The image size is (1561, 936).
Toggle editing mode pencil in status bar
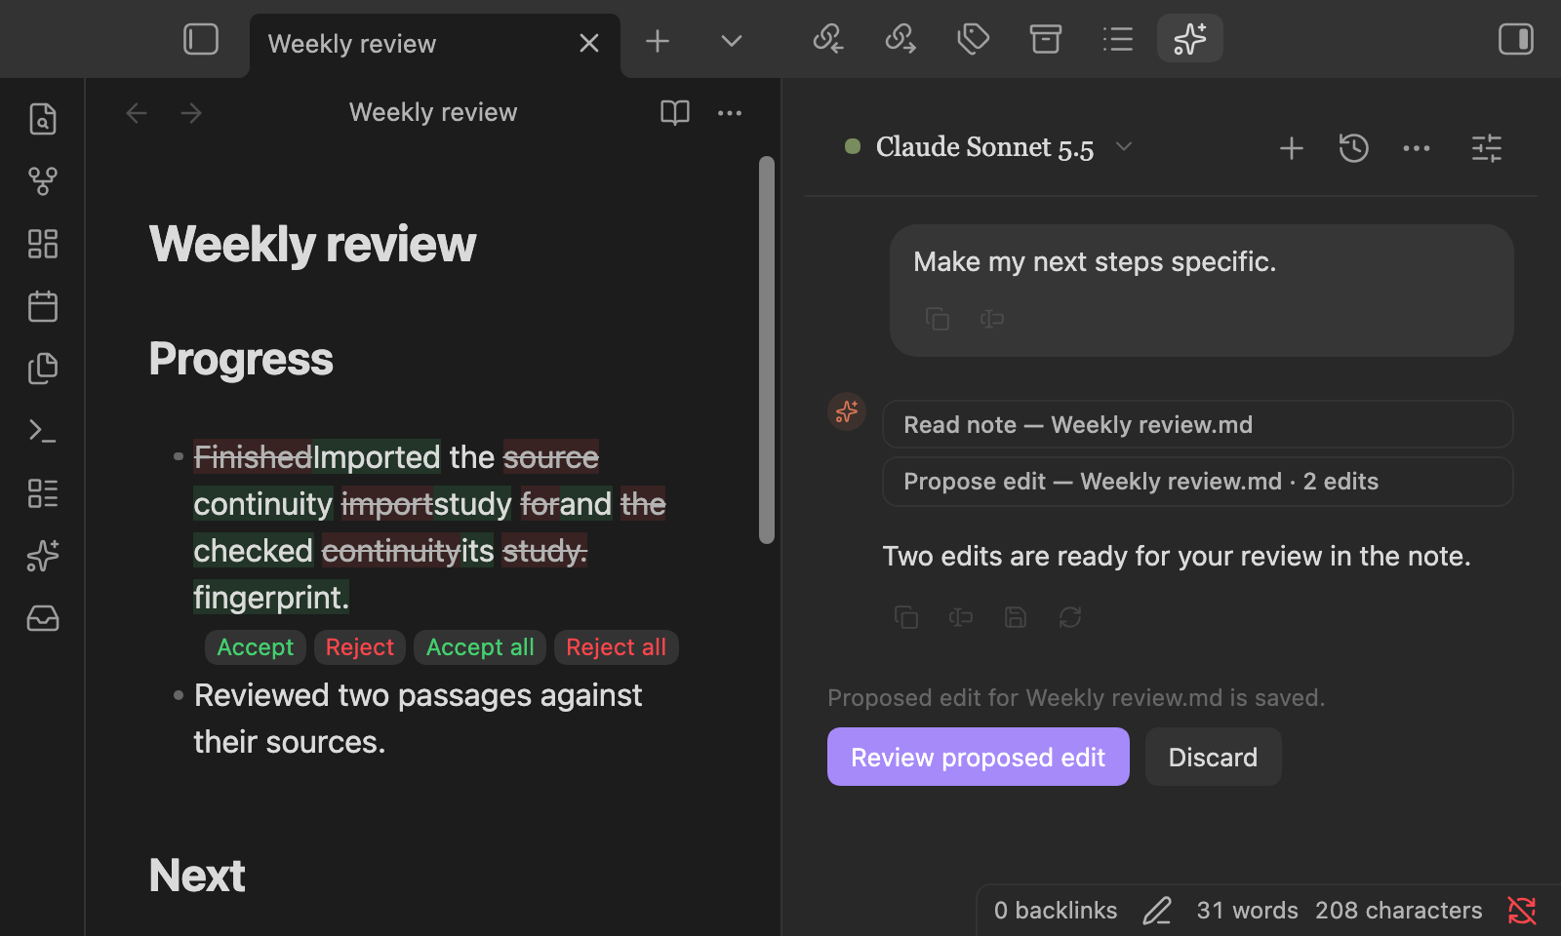(x=1157, y=911)
